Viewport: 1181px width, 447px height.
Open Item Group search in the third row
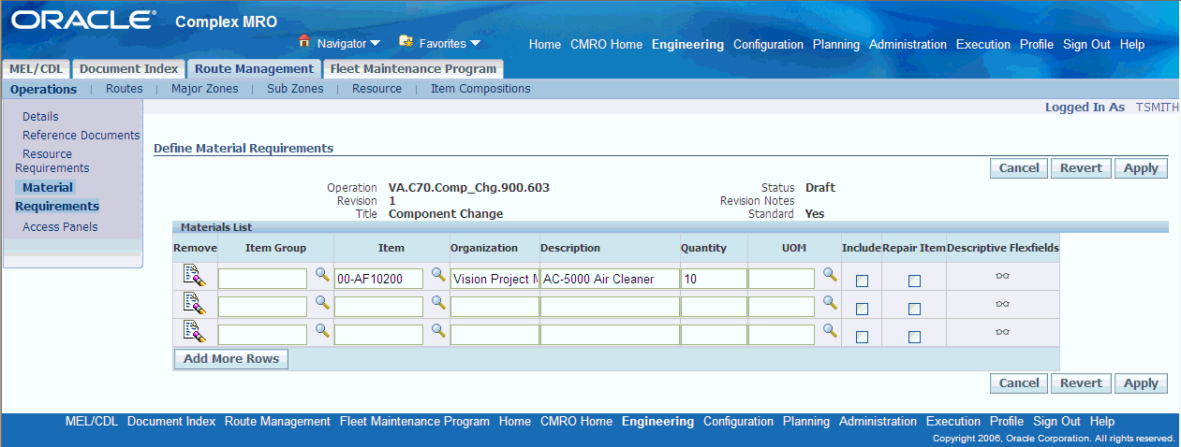[321, 331]
